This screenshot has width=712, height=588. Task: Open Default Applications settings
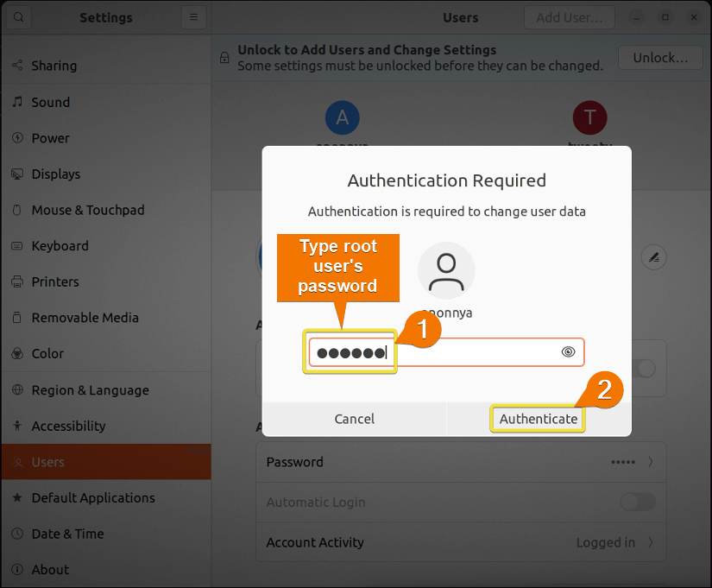[106, 497]
